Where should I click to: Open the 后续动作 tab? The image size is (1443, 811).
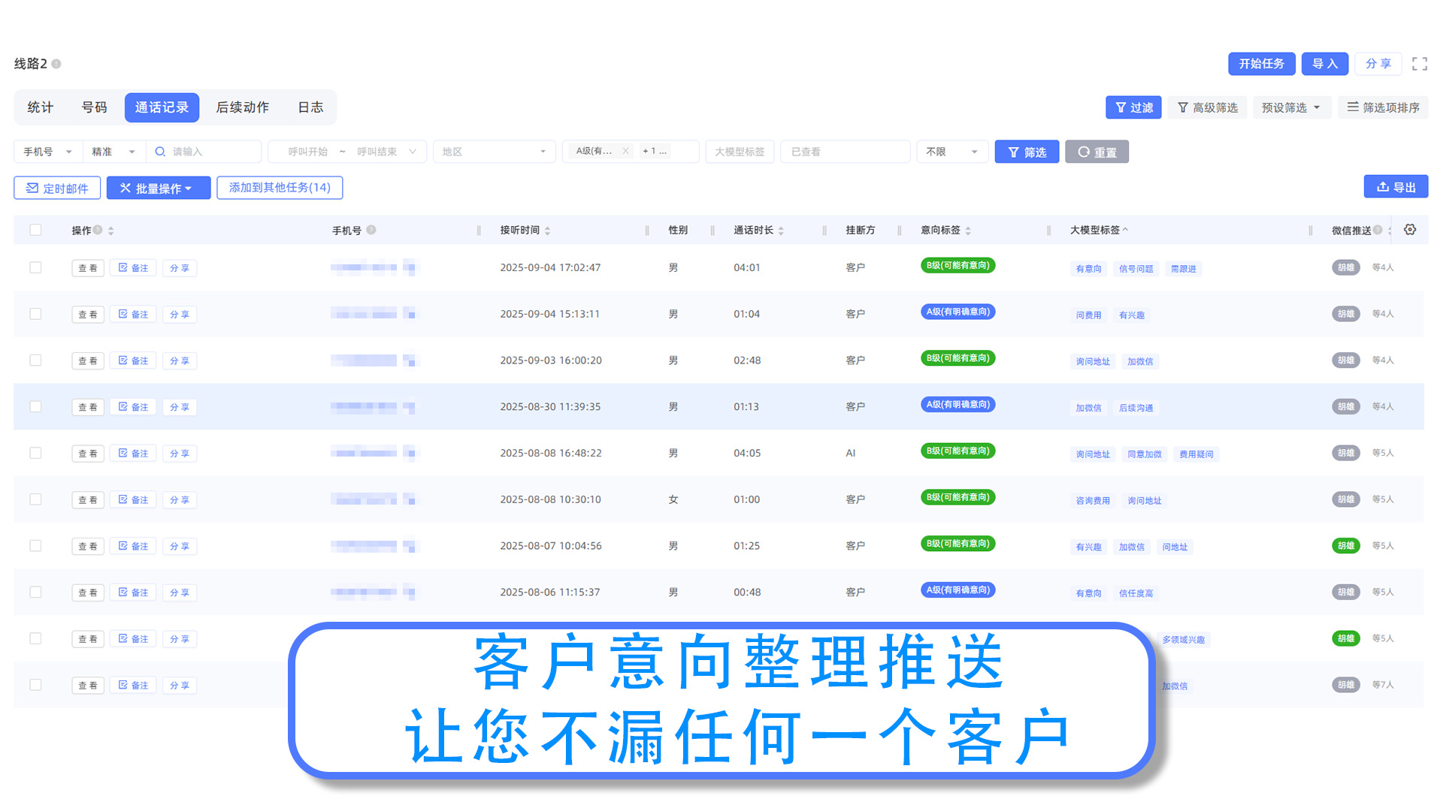[242, 107]
